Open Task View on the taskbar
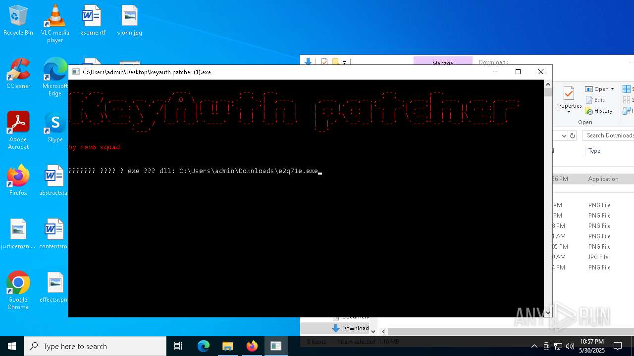This screenshot has width=634, height=356. point(178,346)
